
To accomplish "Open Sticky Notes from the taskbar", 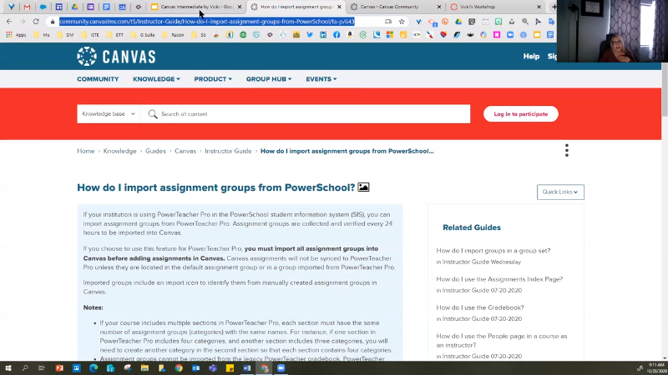I will coord(230,368).
